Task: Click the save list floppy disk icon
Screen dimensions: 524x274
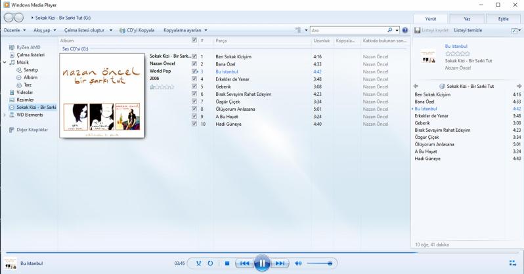Action: [417, 30]
